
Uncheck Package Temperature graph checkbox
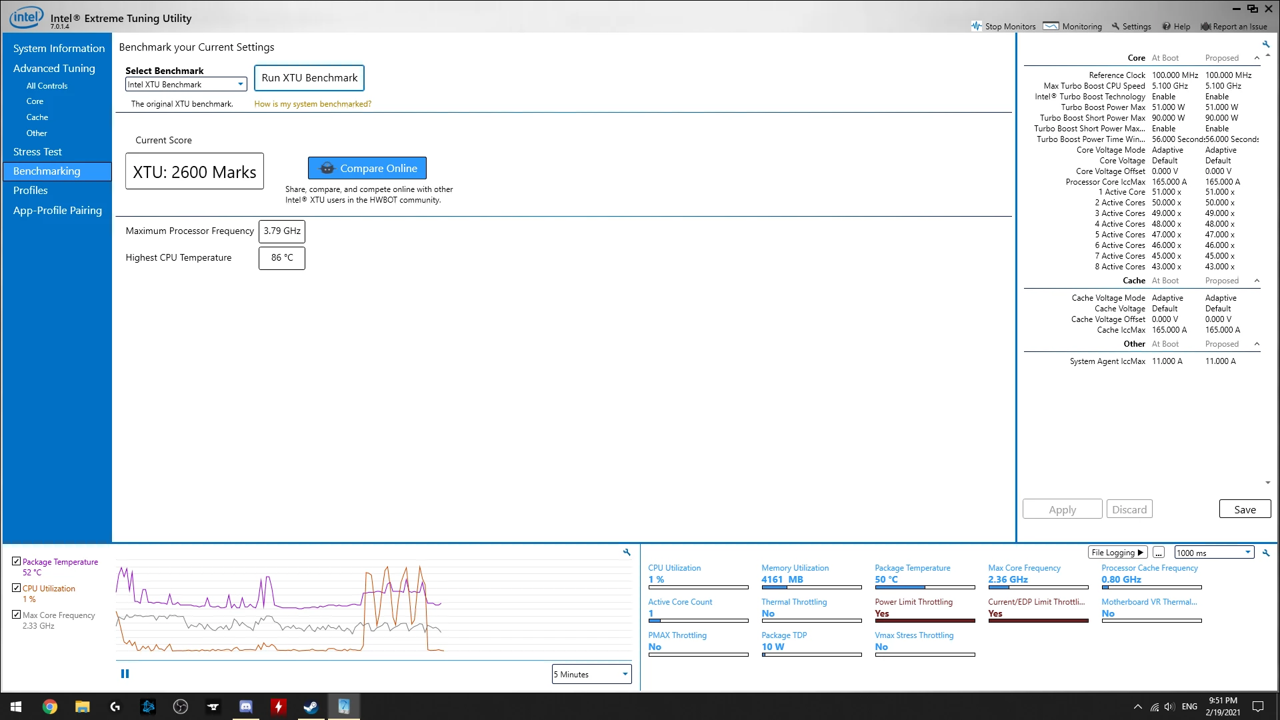[16, 561]
